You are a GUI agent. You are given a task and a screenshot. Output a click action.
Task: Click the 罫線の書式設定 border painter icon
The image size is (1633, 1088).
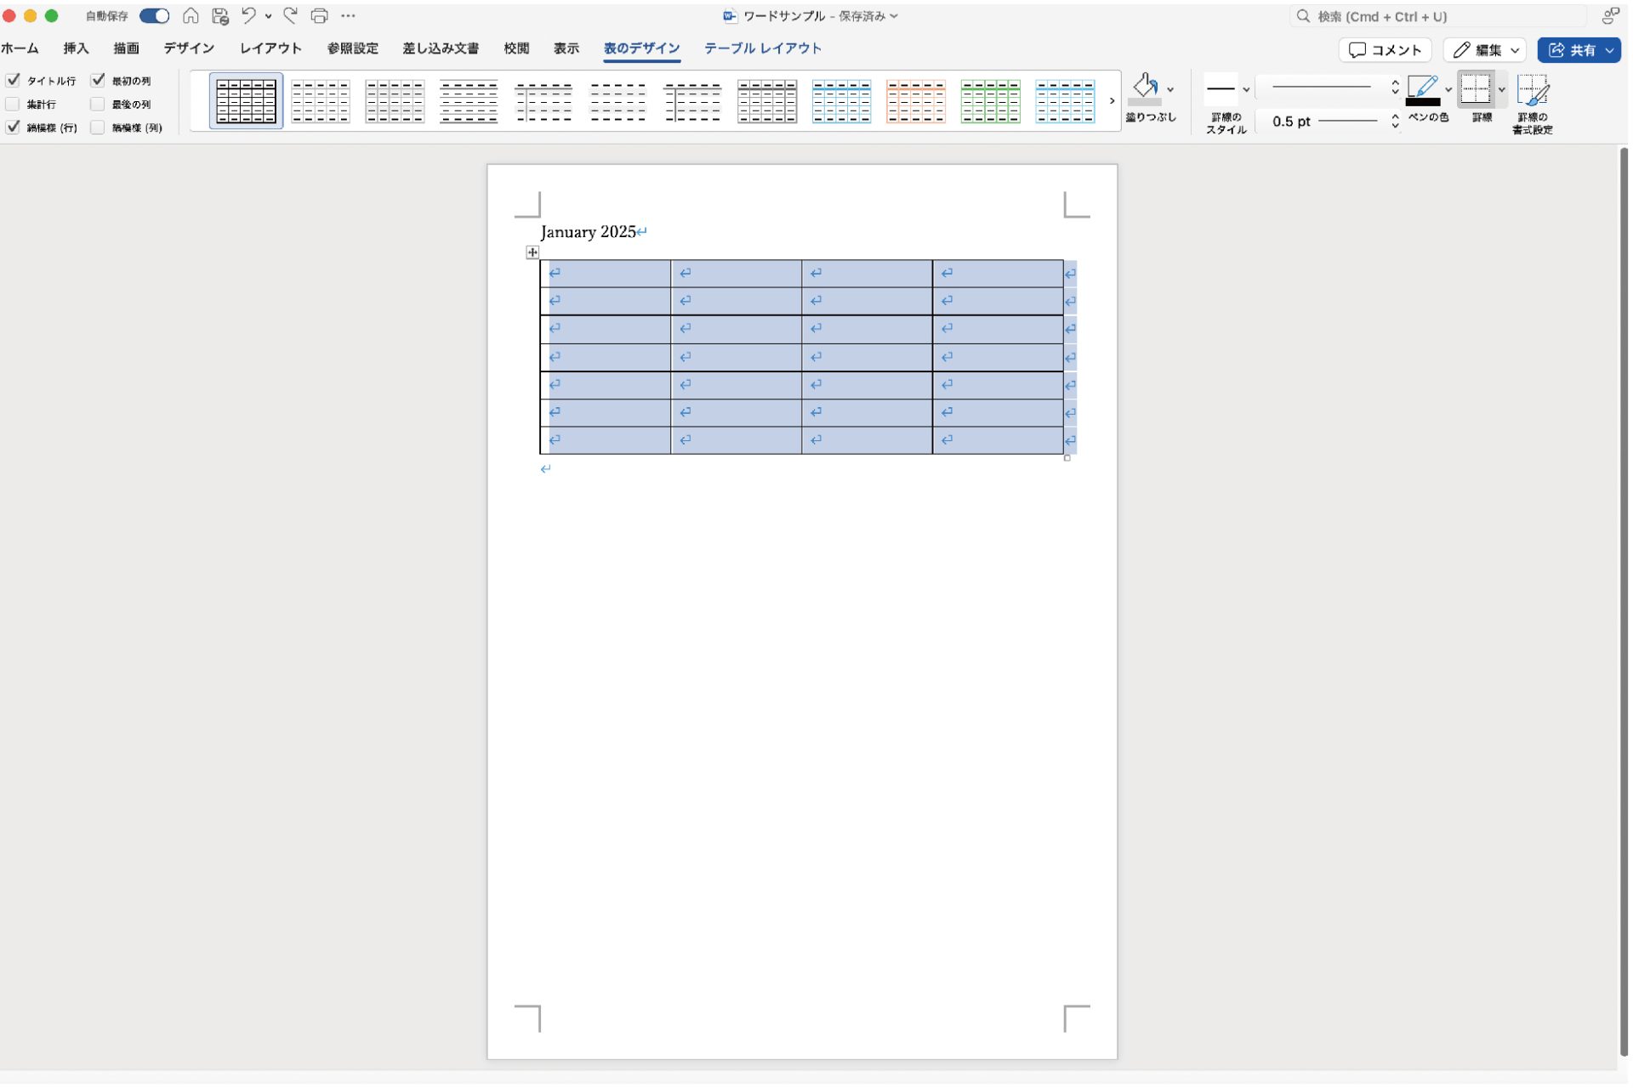point(1533,90)
